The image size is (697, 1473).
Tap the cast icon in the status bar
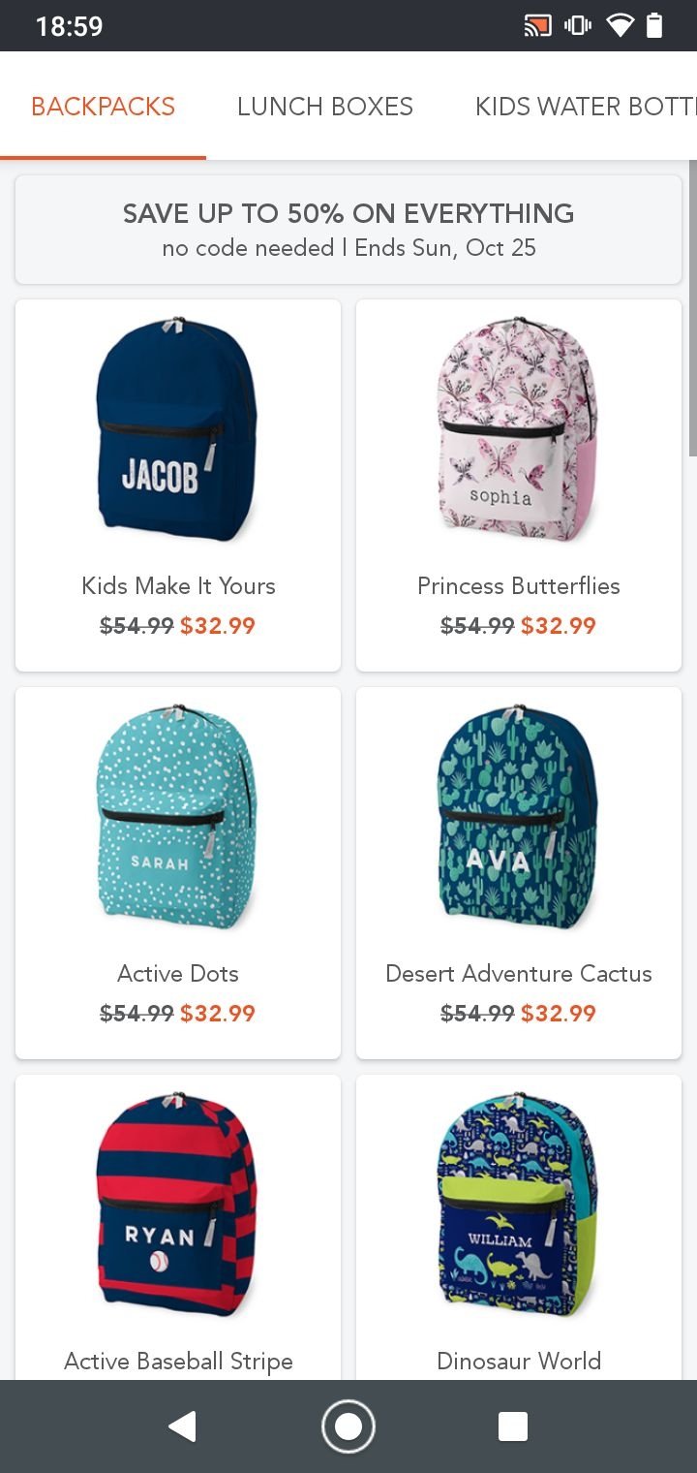point(537,26)
